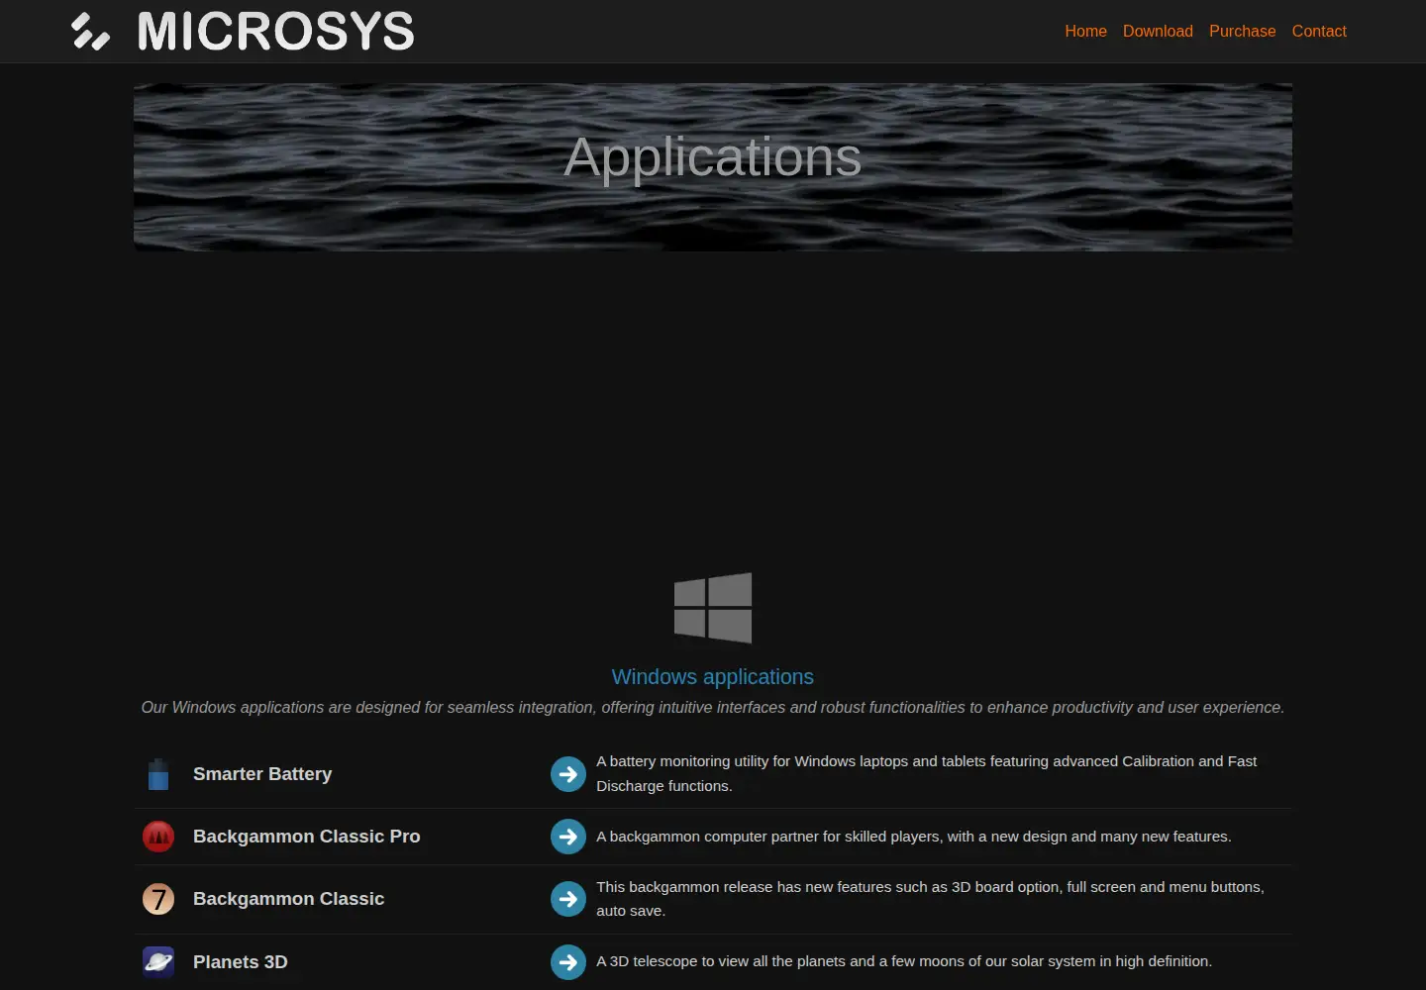Click the '3D board option' description text
1426x990 pixels.
click(930, 899)
